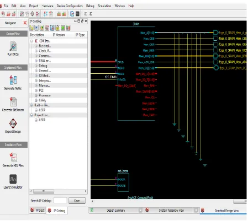The height and width of the screenshot is (221, 248).
Task: Collapse the Project Local node
Action: point(31,115)
